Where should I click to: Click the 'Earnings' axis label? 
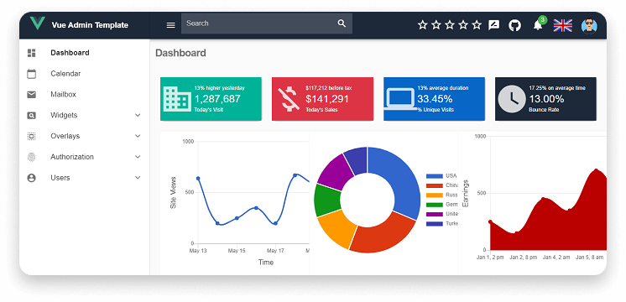point(465,194)
